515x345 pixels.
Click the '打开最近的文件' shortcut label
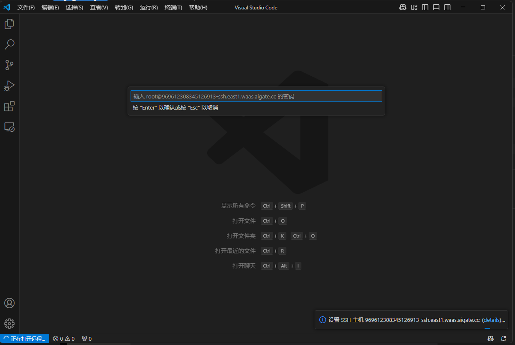pyautogui.click(x=235, y=251)
